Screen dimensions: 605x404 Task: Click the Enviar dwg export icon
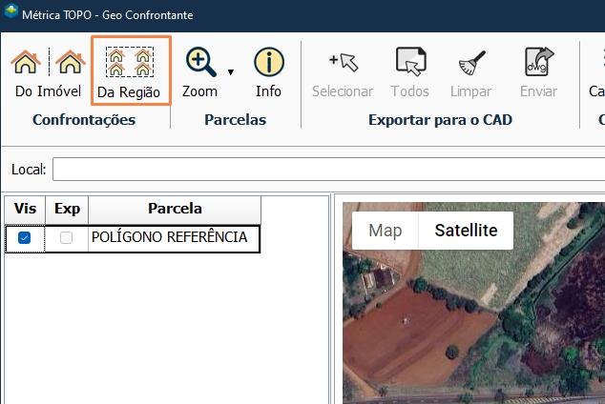(539, 62)
